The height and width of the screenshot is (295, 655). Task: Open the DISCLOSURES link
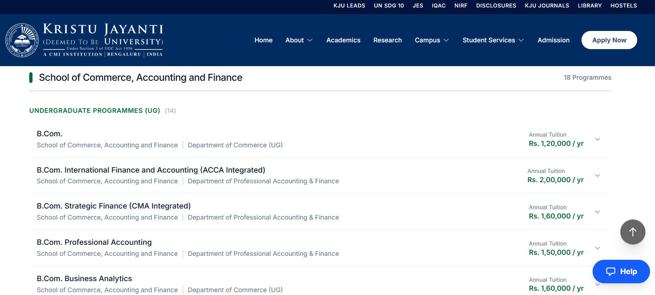(x=496, y=6)
